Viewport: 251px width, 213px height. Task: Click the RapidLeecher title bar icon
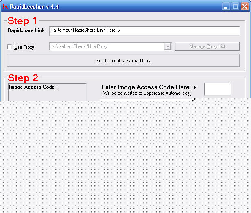5,7
